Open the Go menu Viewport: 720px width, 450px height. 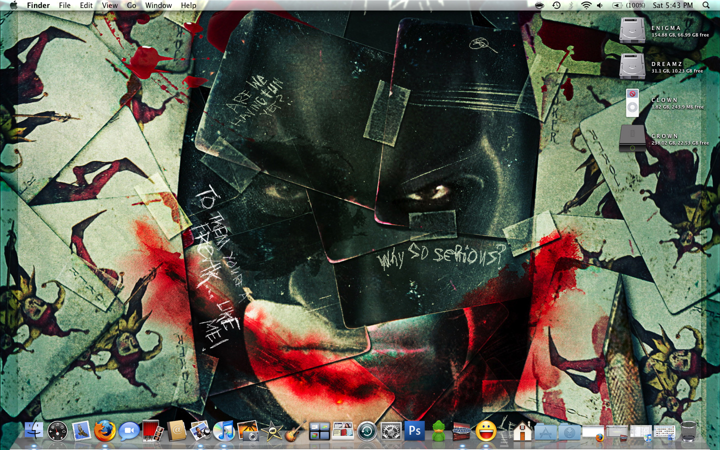coord(131,5)
